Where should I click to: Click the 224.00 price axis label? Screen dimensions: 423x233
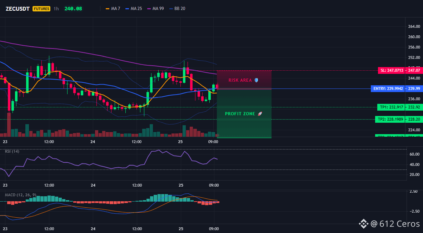(414, 130)
